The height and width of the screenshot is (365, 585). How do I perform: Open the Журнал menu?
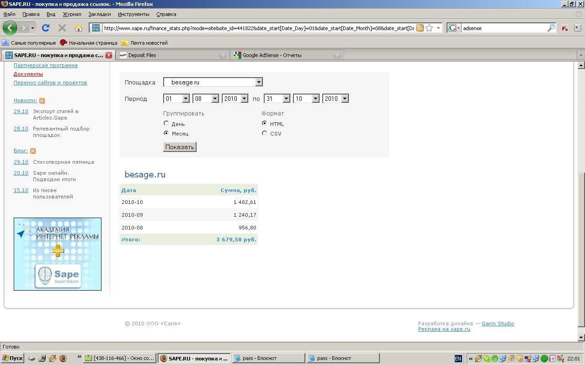72,14
